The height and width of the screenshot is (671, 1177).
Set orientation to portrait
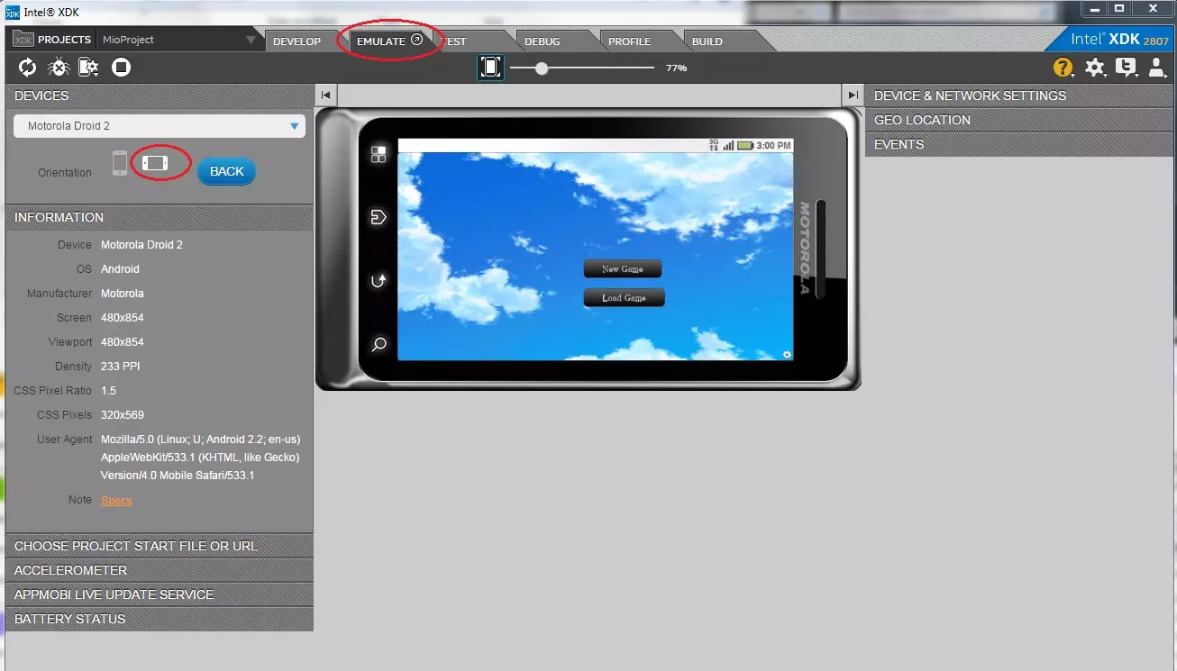pos(120,163)
